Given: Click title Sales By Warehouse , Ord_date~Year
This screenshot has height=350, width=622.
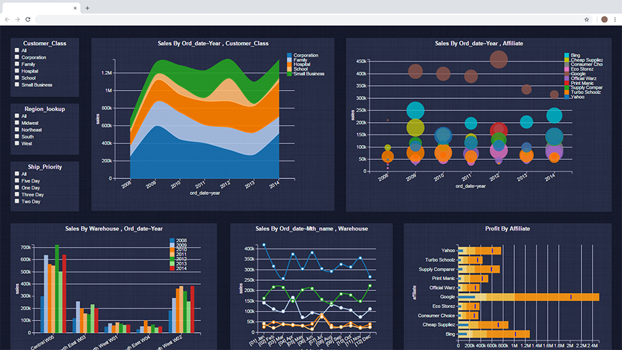Looking at the screenshot, I should pyautogui.click(x=114, y=229).
